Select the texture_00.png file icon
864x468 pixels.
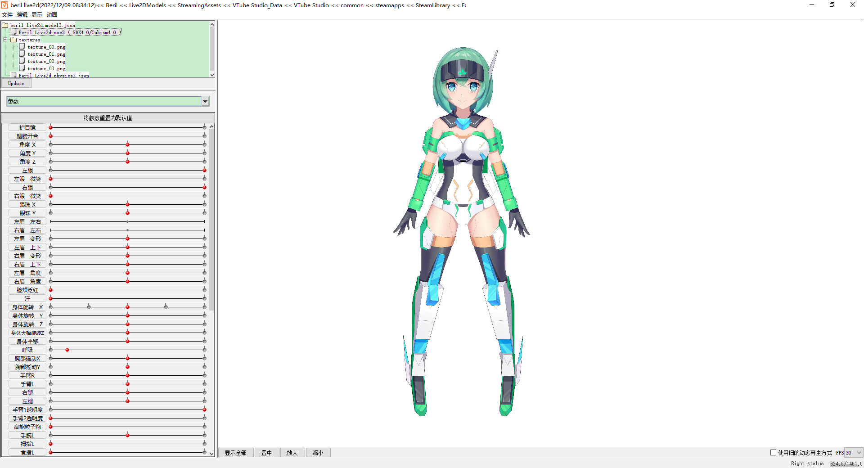[22, 47]
